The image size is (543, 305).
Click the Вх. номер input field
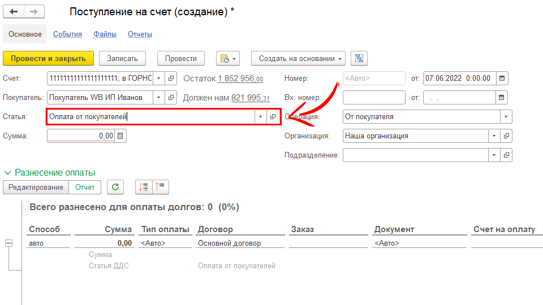374,98
